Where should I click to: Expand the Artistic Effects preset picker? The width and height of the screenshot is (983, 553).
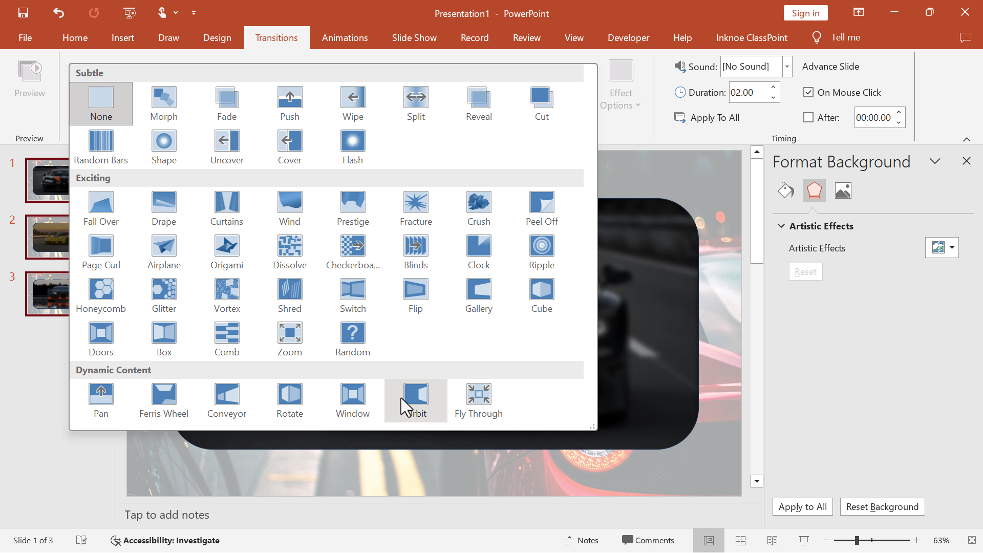point(952,248)
